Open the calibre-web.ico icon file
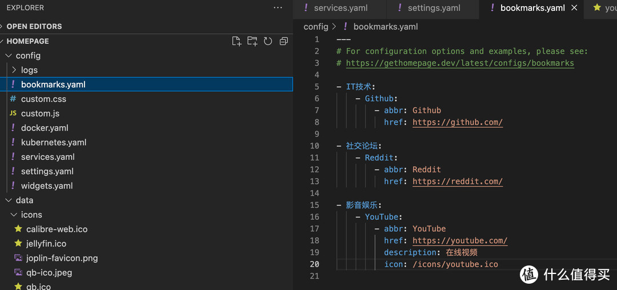The width and height of the screenshot is (617, 290). pyautogui.click(x=57, y=229)
